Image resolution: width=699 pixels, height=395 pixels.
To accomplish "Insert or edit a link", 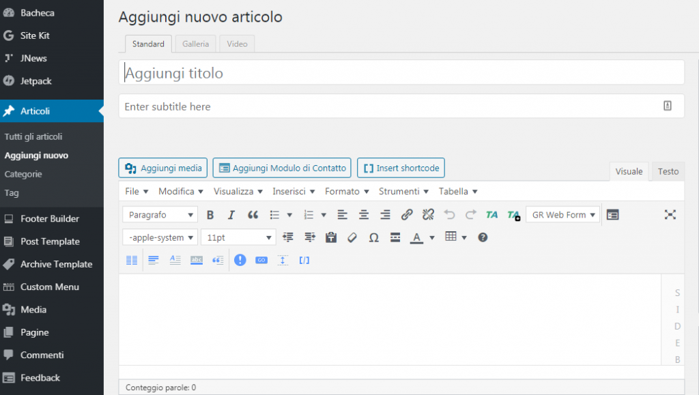I will [407, 215].
